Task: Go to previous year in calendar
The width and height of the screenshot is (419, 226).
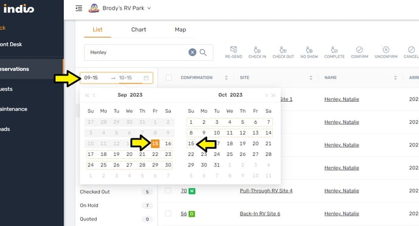Action: coord(87,95)
